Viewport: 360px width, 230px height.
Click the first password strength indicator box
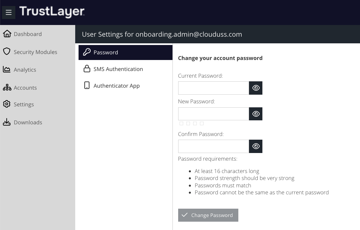[x=182, y=124]
